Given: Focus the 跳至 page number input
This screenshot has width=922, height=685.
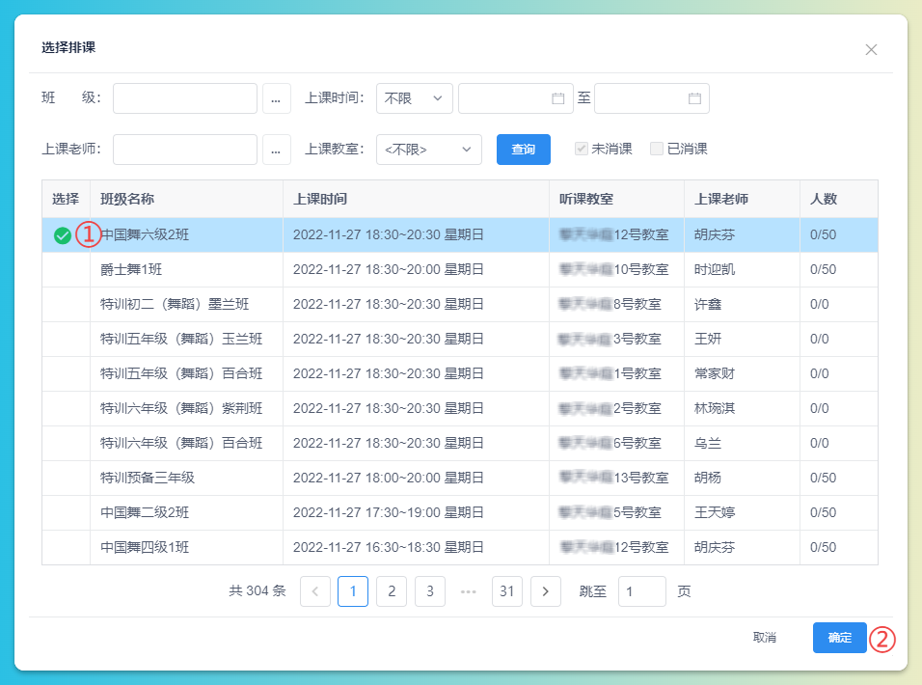Looking at the screenshot, I should click(642, 591).
